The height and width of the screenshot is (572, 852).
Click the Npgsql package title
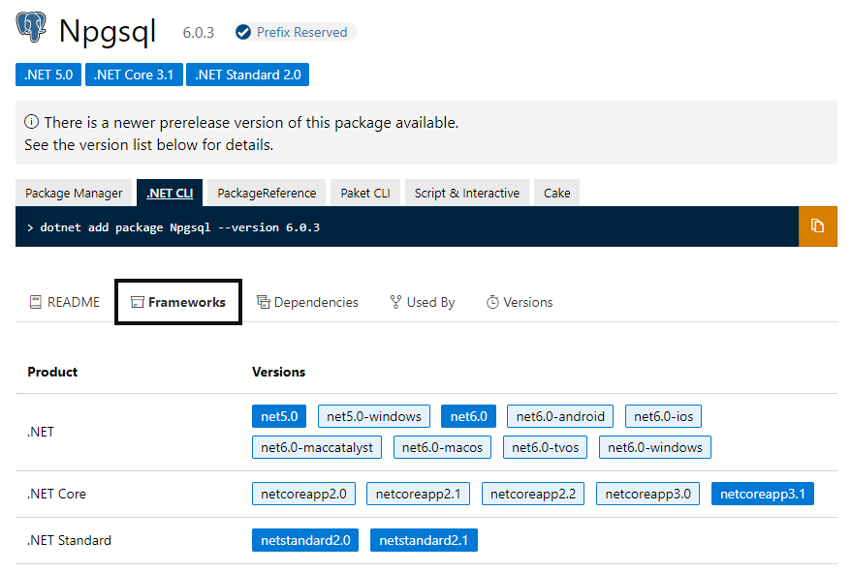coord(108,32)
